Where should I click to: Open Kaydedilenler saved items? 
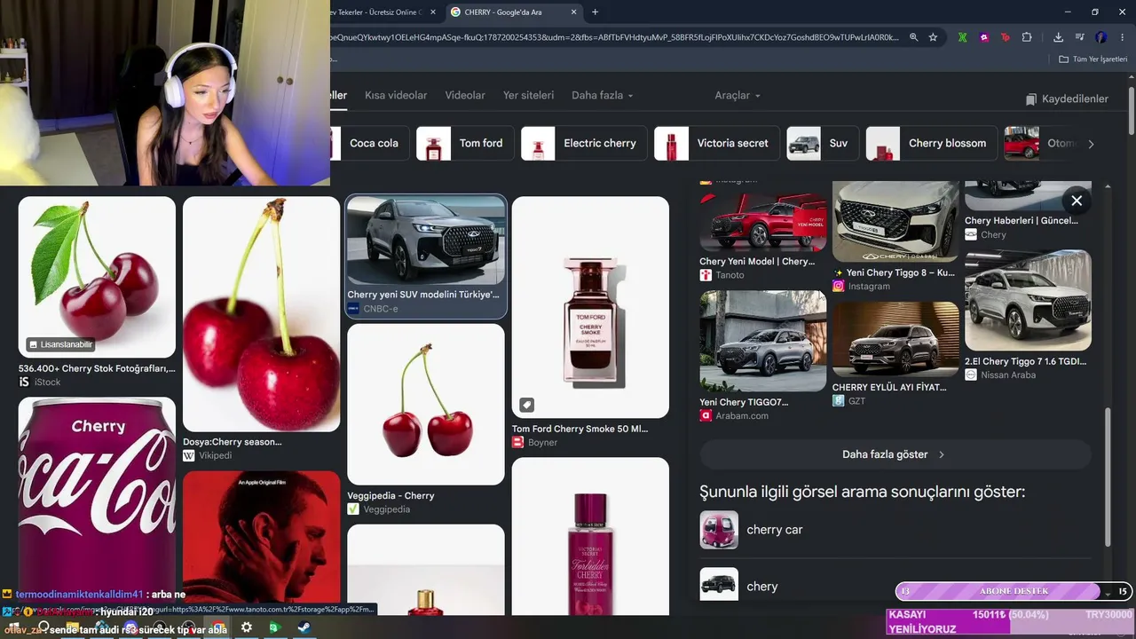(x=1067, y=99)
